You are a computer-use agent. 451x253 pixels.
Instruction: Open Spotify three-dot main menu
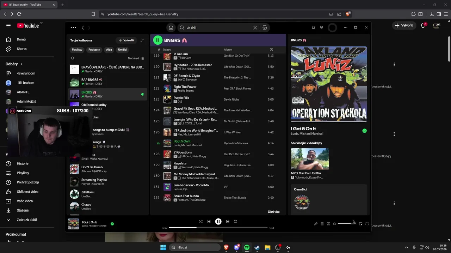coord(73,27)
